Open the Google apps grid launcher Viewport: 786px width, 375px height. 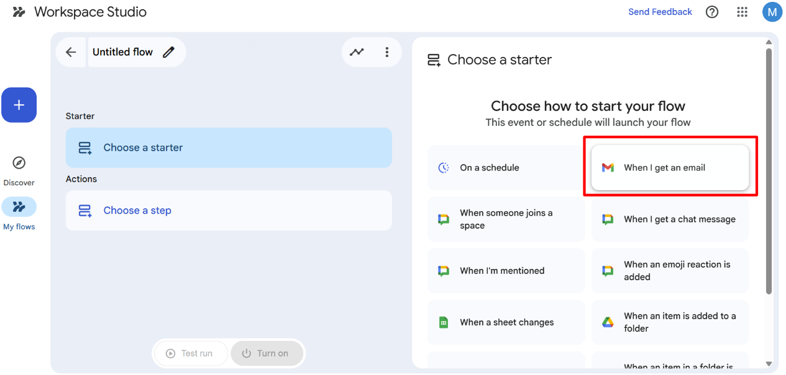[x=742, y=12]
